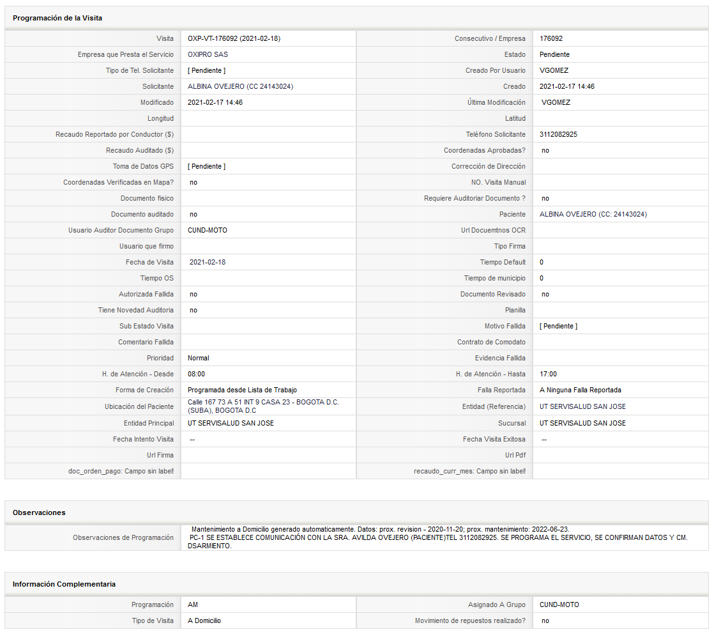Viewport: 714px width, 639px height.
Task: Click auditor group value CUND-MOTO
Action: coord(207,231)
